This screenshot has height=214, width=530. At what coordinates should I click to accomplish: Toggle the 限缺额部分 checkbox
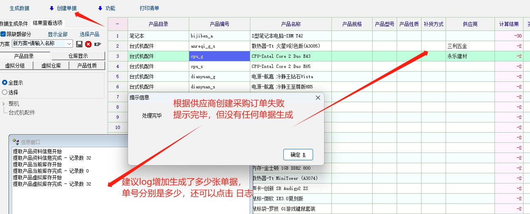click(x=3, y=34)
